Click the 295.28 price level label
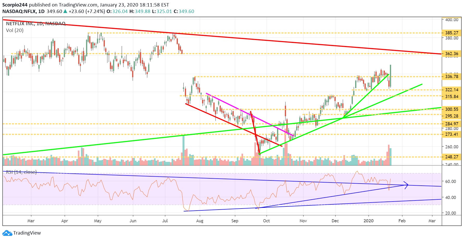The image size is (464, 240). [452, 116]
